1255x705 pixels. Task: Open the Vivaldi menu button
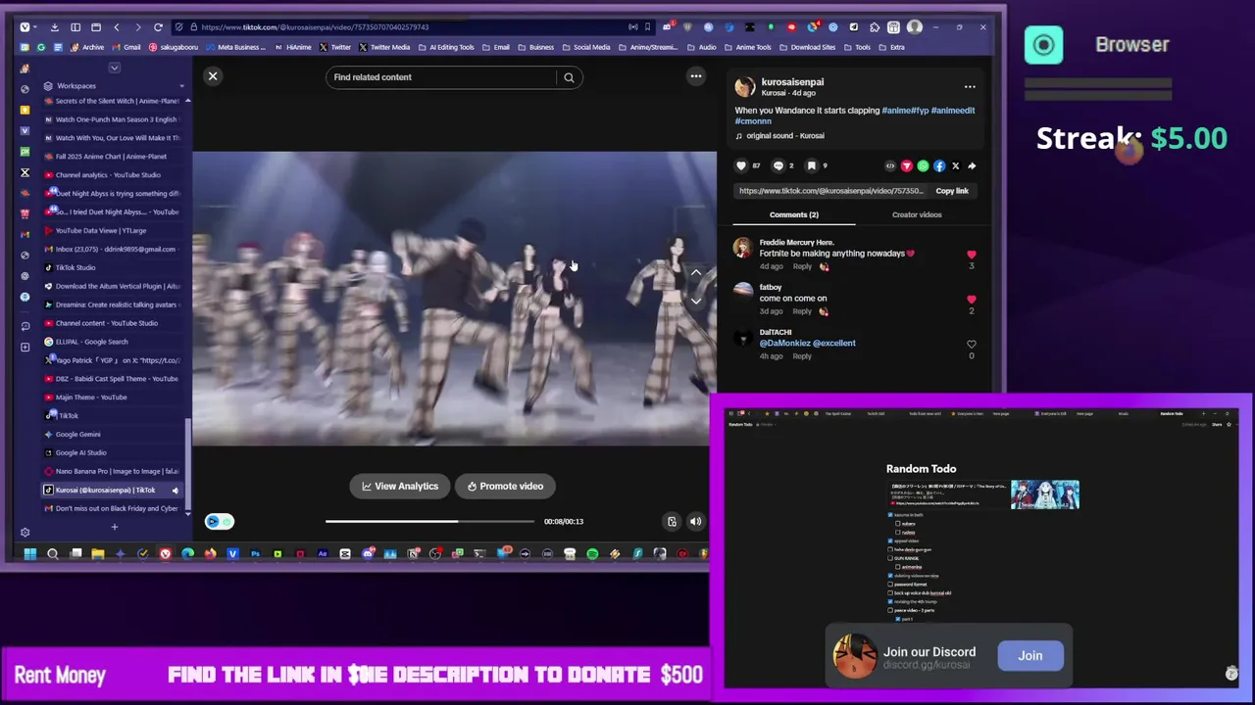25,27
